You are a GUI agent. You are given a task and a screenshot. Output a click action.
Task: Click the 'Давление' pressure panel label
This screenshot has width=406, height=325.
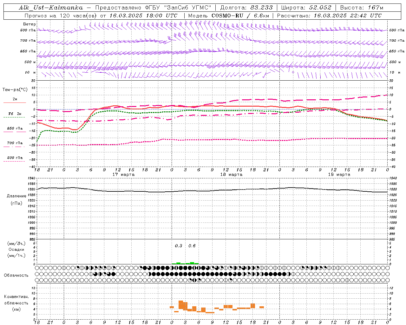coord(16,196)
